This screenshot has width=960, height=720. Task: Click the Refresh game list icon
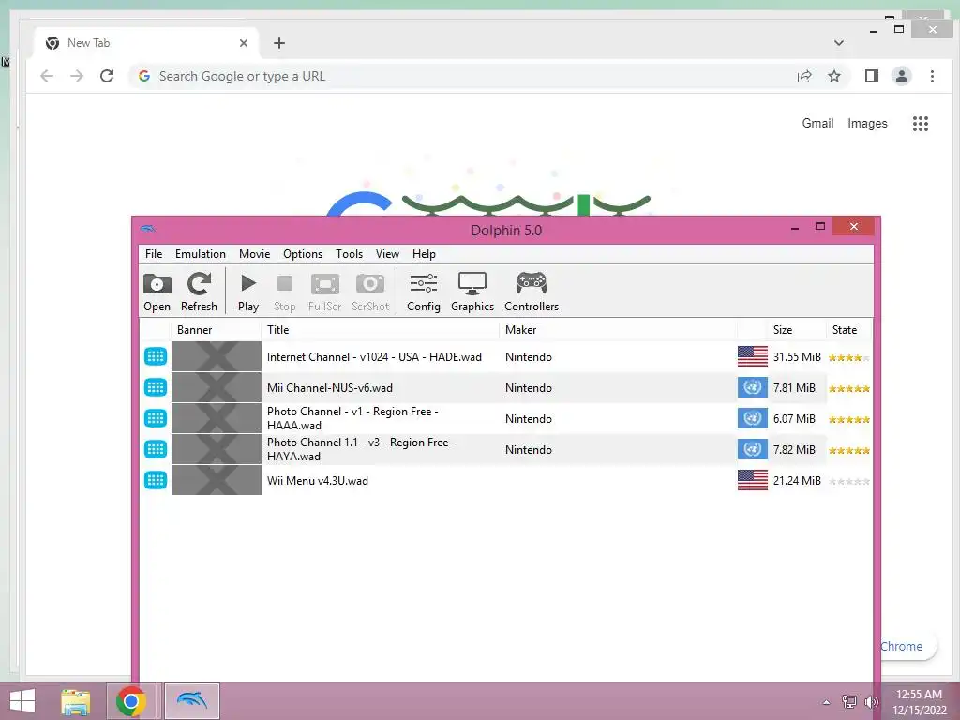199,292
